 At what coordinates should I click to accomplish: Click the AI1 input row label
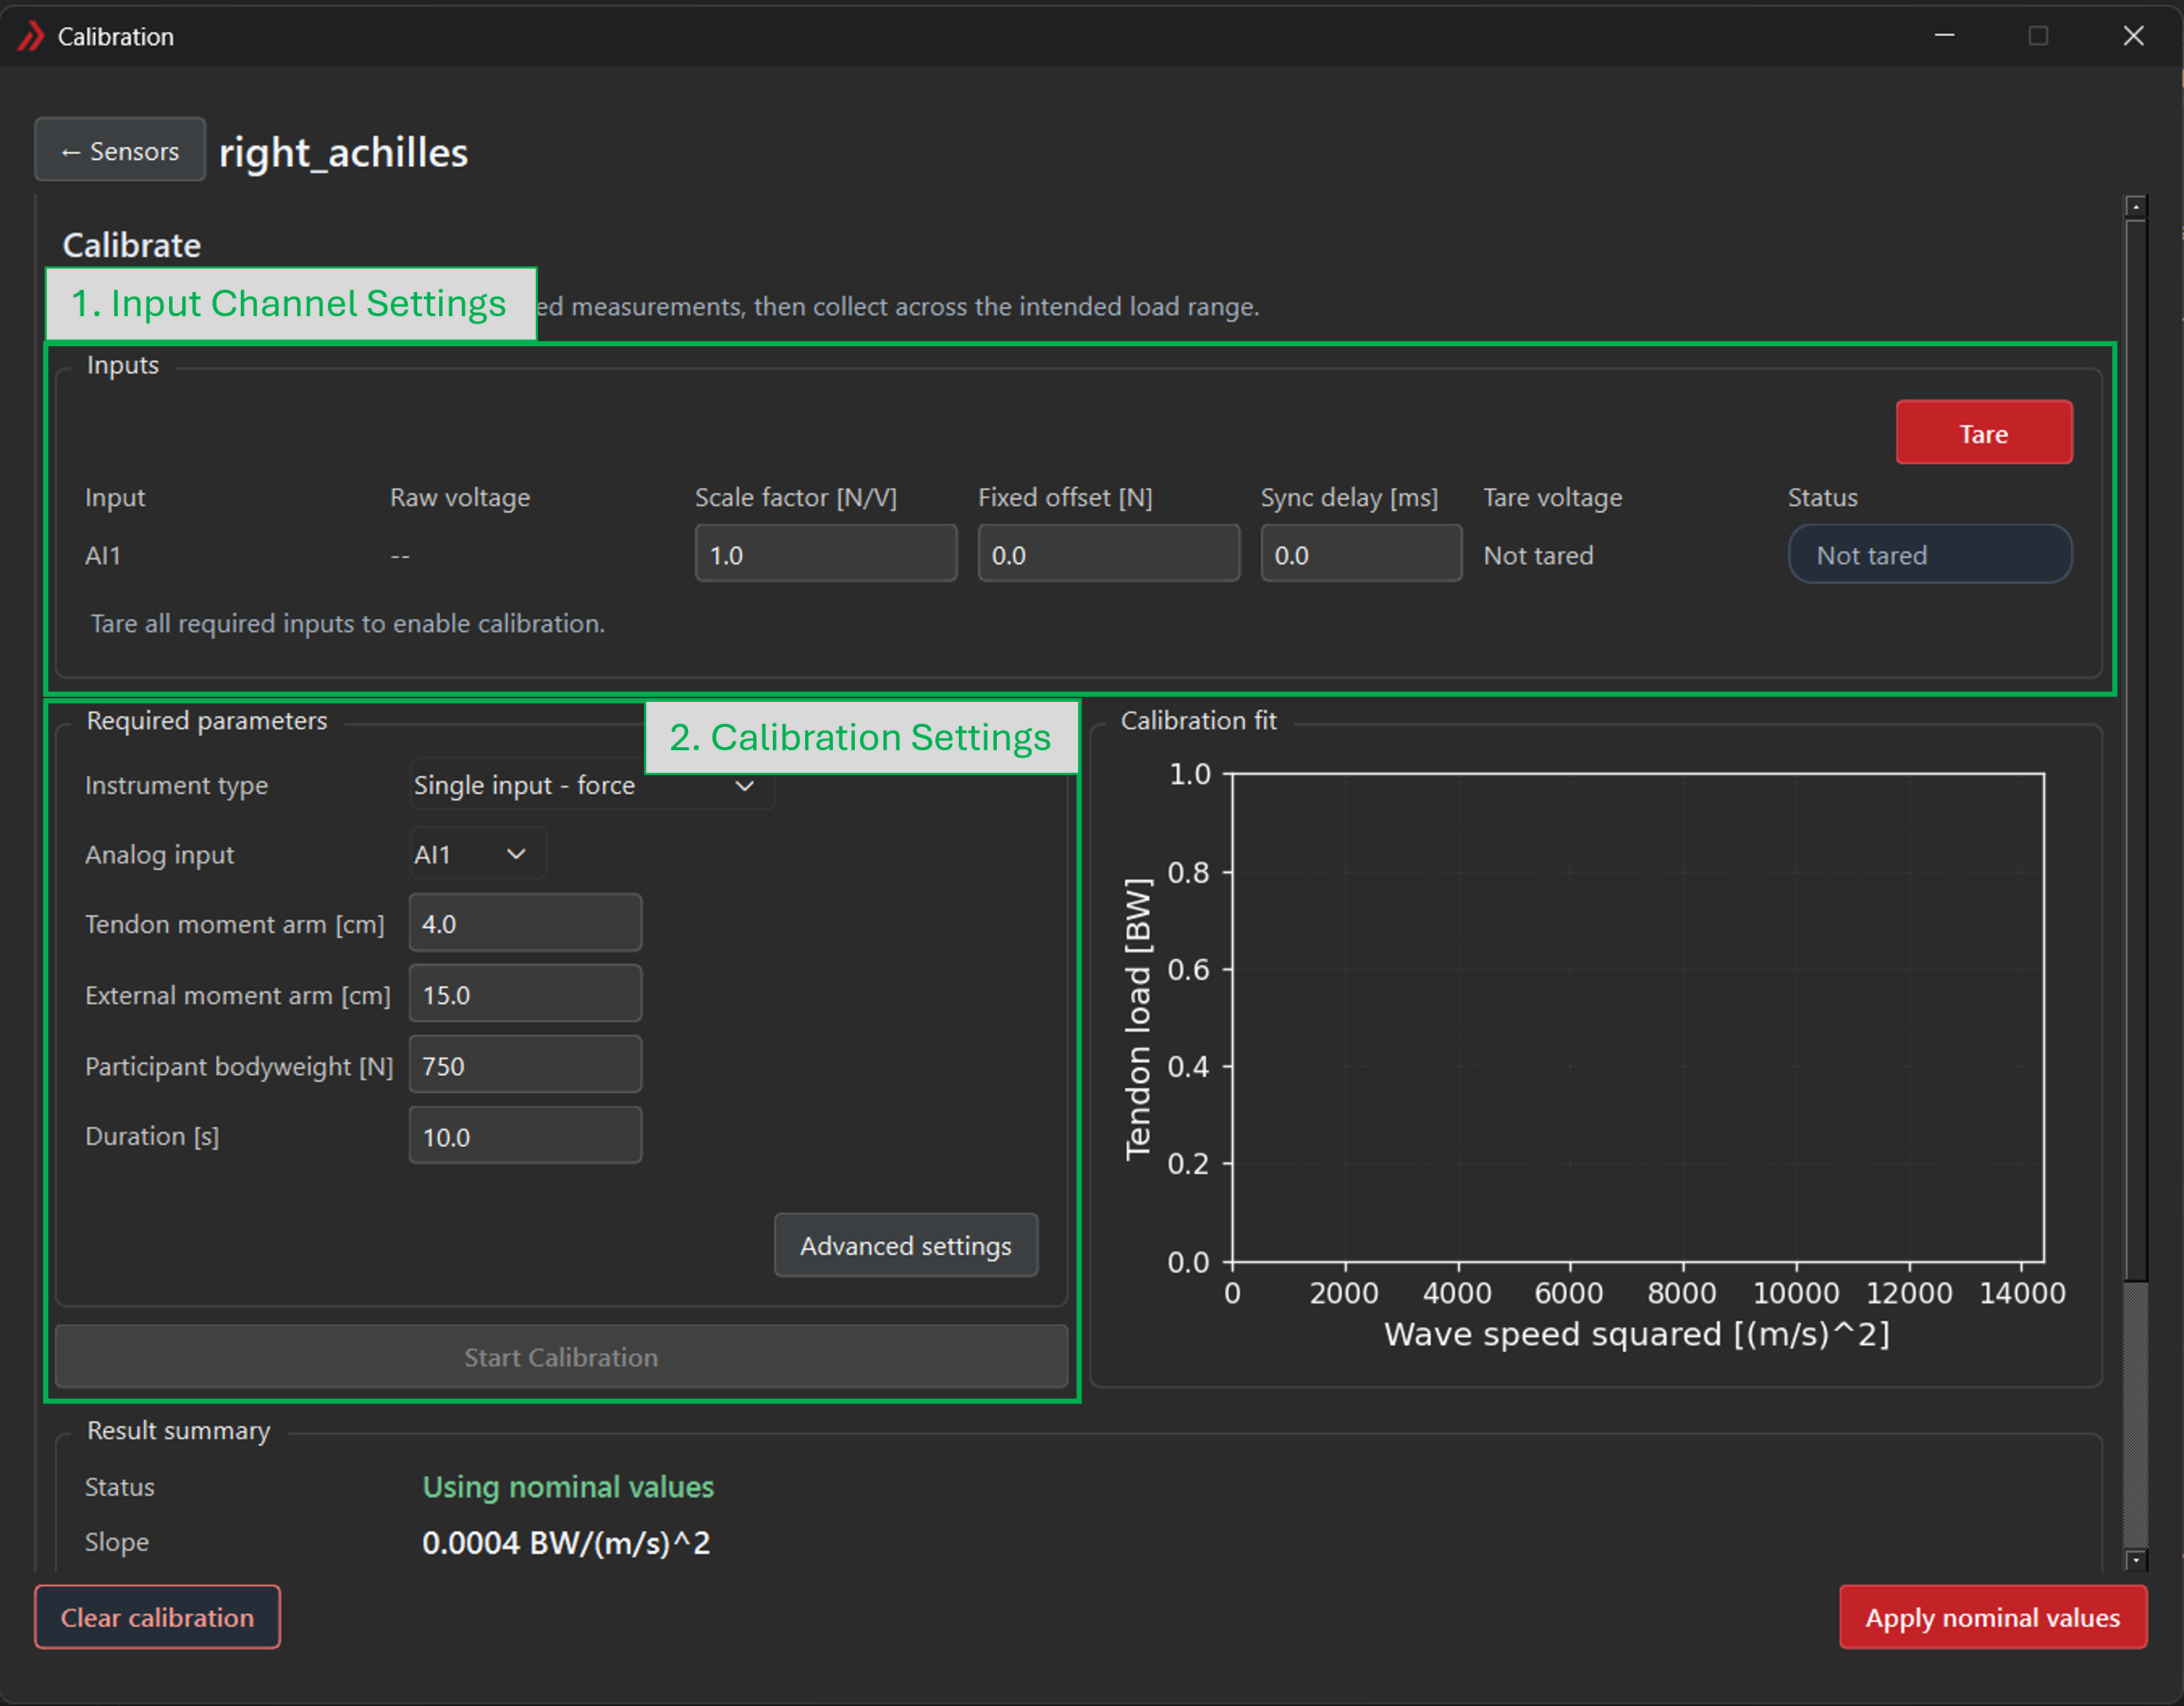(103, 555)
